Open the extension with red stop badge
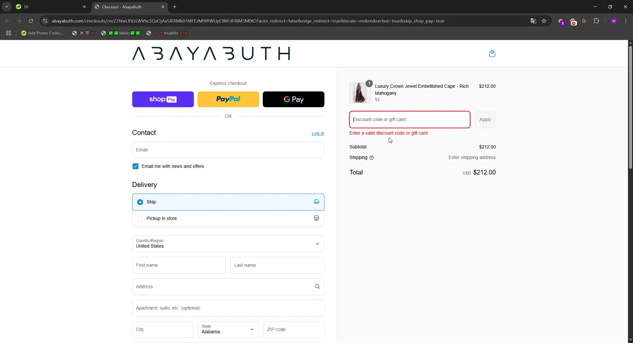The image size is (633, 343). pyautogui.click(x=573, y=21)
